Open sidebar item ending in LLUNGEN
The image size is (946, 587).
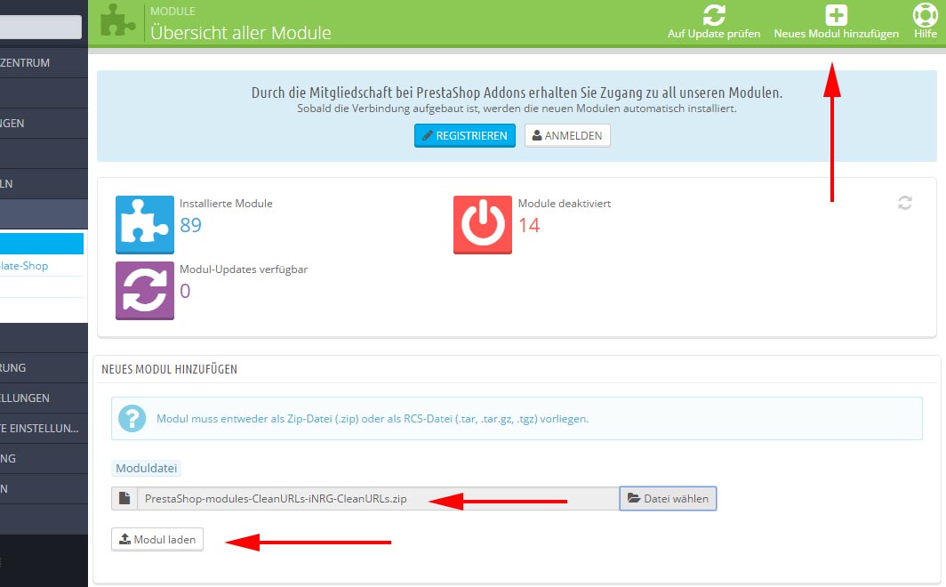tap(44, 398)
